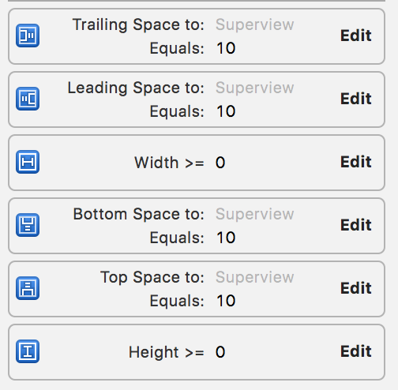The width and height of the screenshot is (398, 390).
Task: Select the Bottom Space to Superview row
Action: tap(197, 226)
